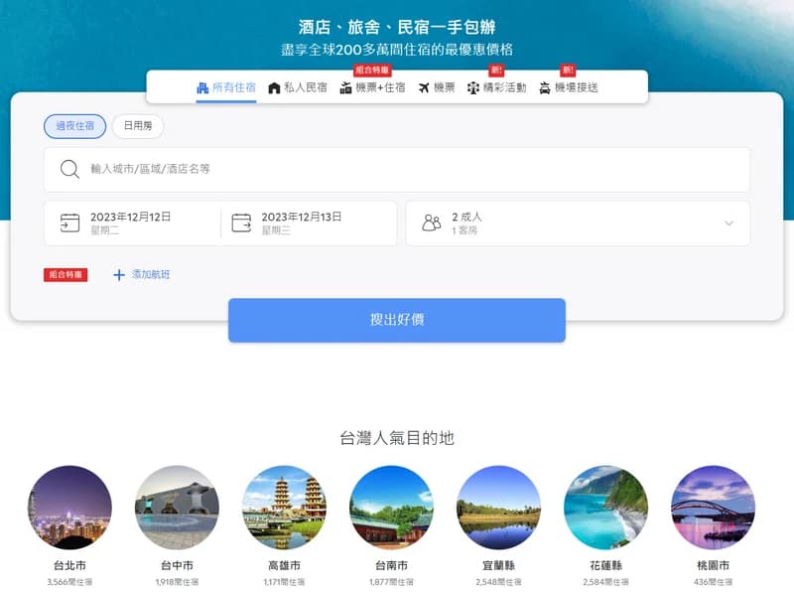Click the plus icon beside 添加航班

coord(119,275)
